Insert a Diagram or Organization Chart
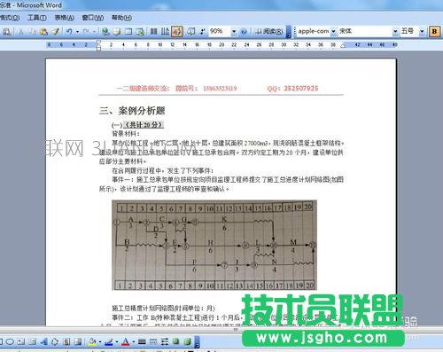The width and height of the screenshot is (443, 352). (x=55, y=342)
